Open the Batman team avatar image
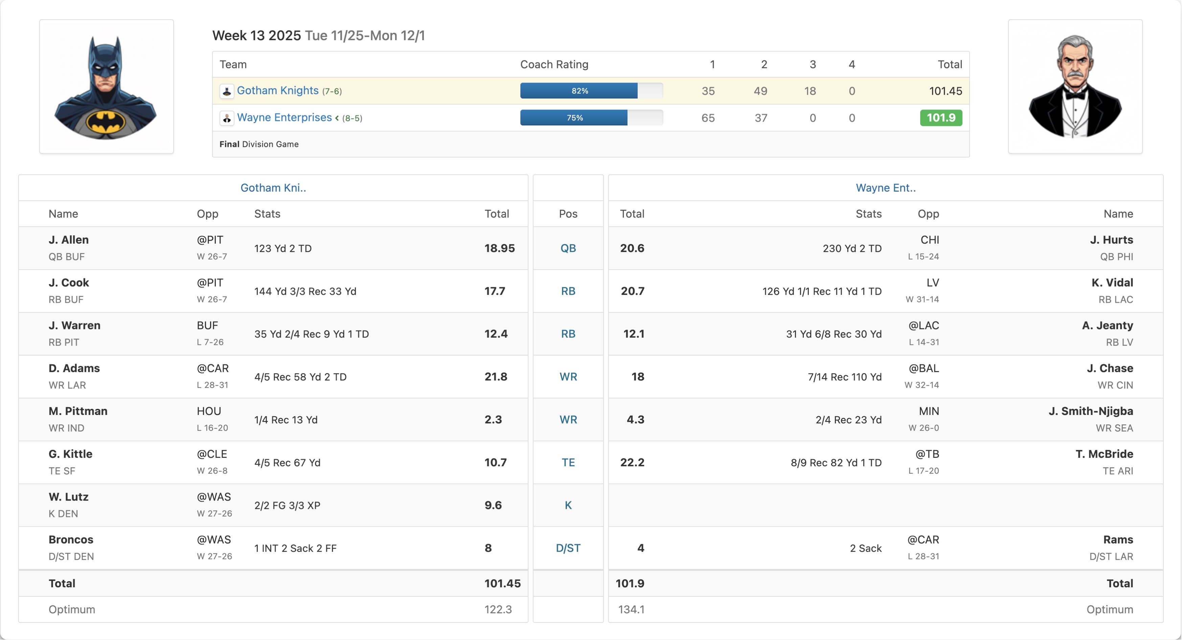The image size is (1182, 640). (107, 87)
